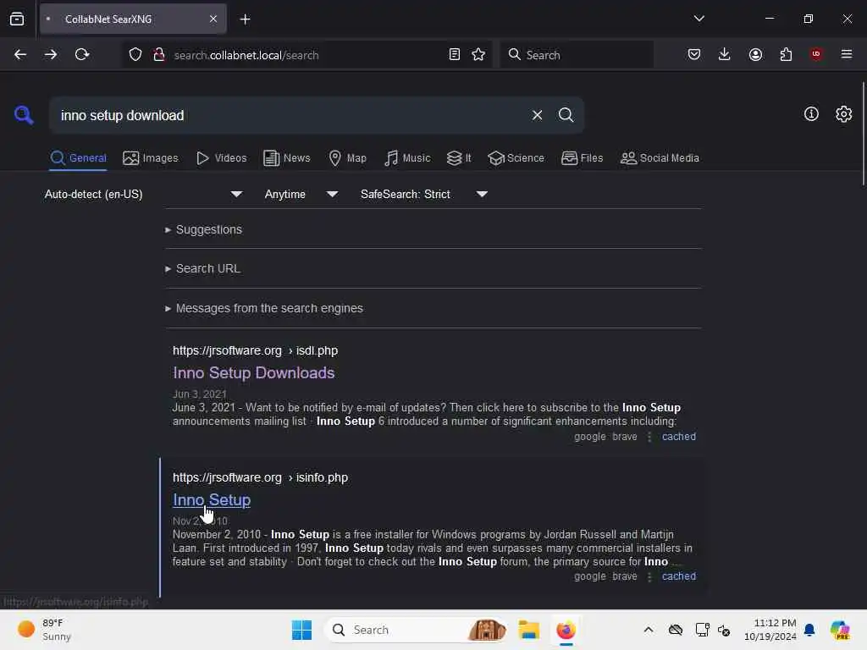Switch to the Files tab
The width and height of the screenshot is (867, 650).
[582, 158]
